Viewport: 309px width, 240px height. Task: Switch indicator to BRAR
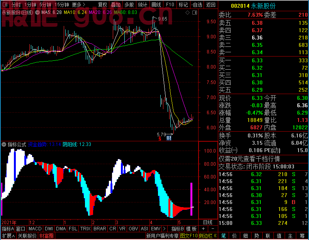coord(100,229)
